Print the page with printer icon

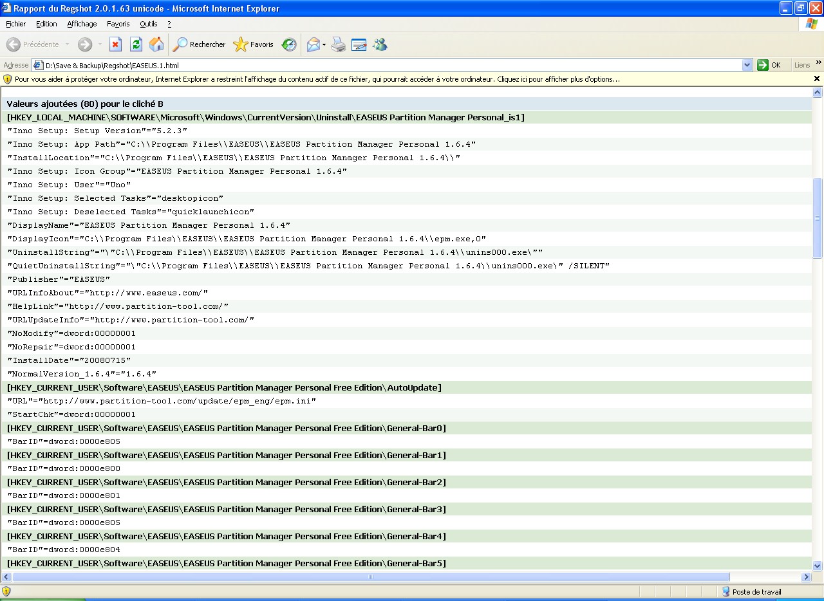click(339, 44)
